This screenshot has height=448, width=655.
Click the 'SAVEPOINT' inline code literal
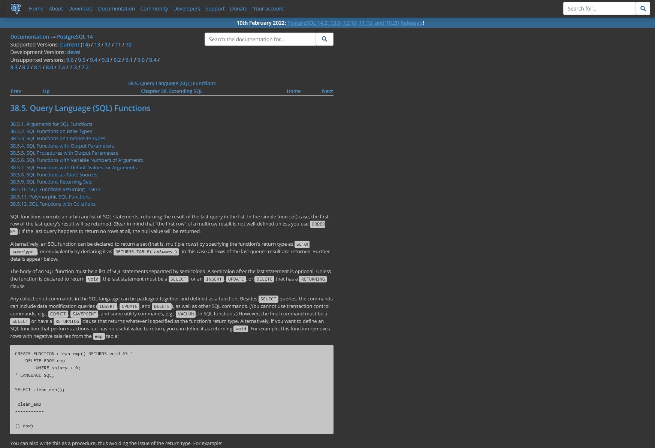(84, 314)
